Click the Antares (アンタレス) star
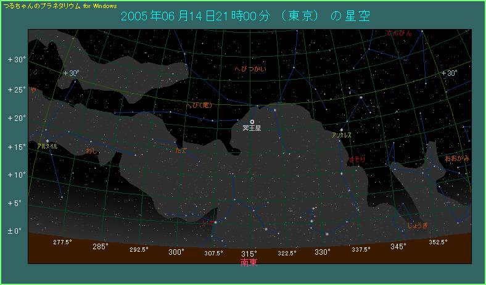 point(341,130)
